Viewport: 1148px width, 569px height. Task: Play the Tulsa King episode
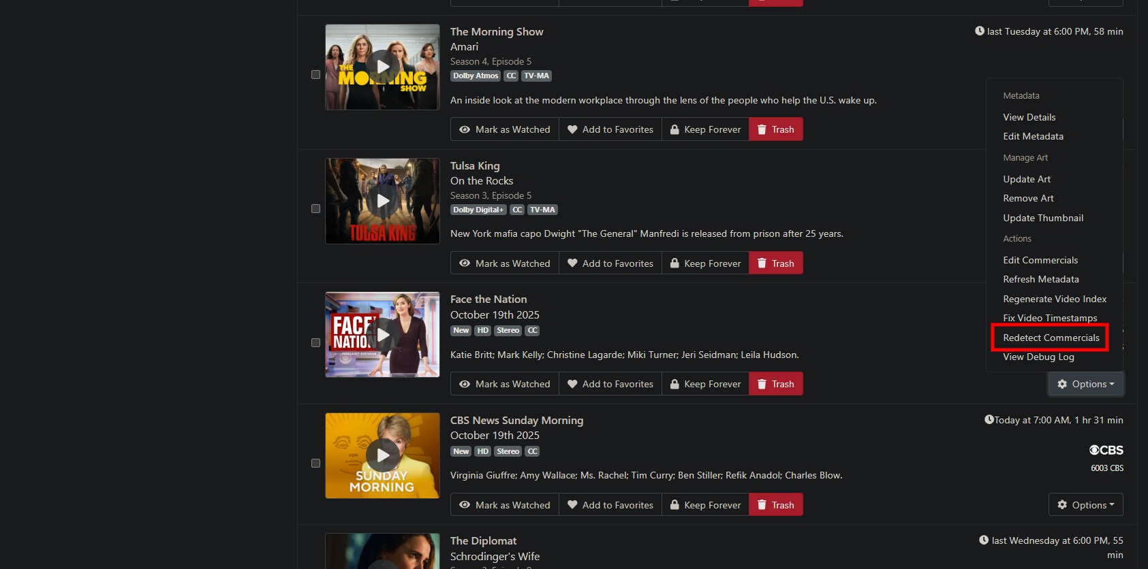point(383,201)
